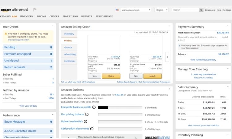Collapse the Amazon Business widget
The image size is (232, 139).
tap(170, 89)
